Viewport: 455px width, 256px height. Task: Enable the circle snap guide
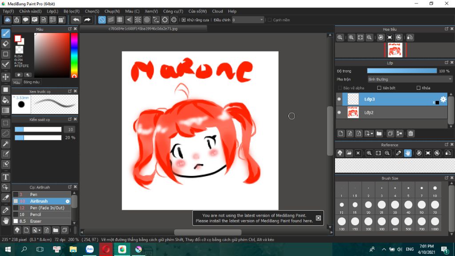[147, 20]
